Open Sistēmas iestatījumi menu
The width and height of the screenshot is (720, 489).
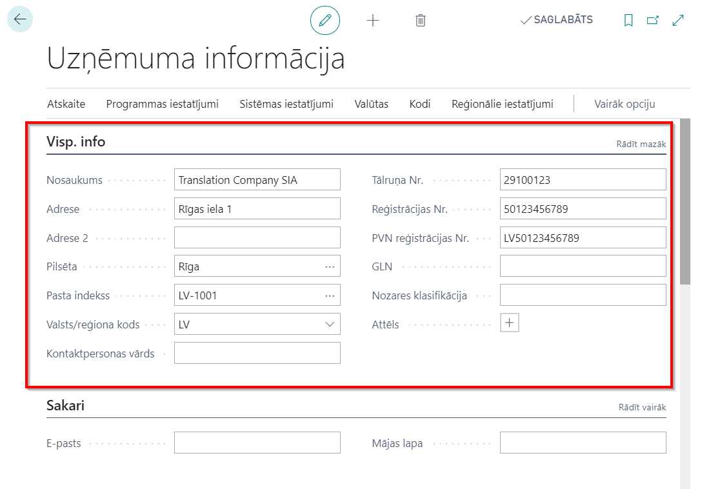(x=286, y=105)
